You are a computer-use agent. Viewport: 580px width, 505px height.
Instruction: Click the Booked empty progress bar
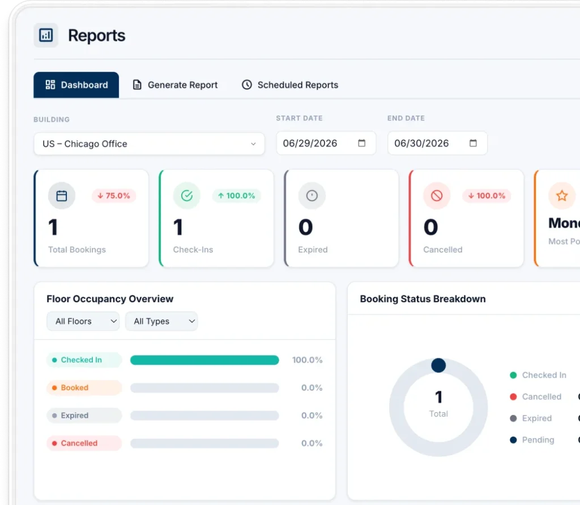pos(204,388)
